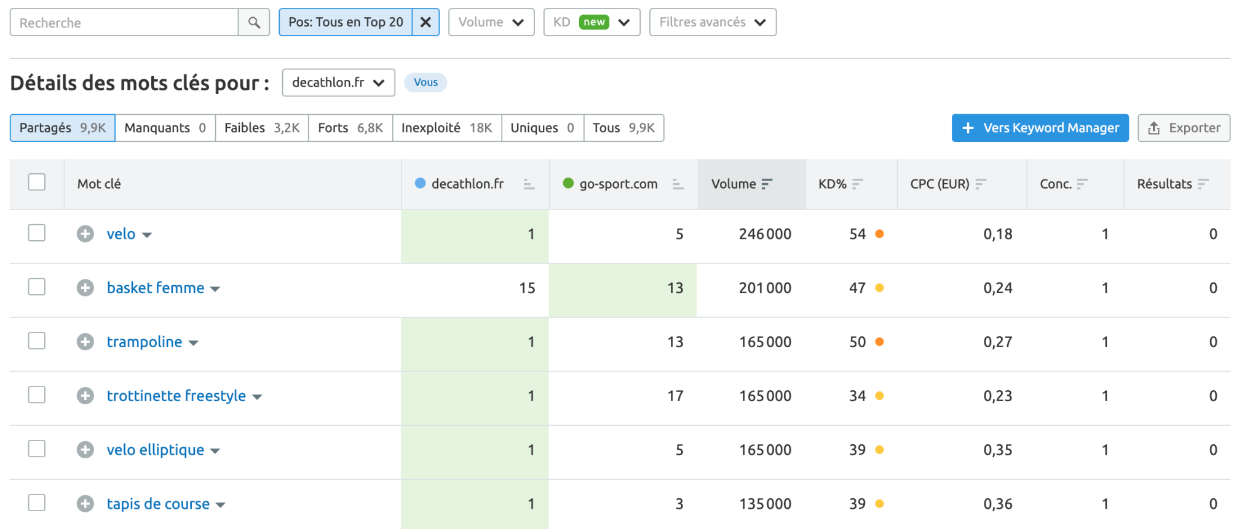Screen dimensions: 1242x529
Task: Check the box for 'basket femme' row
Action: [37, 288]
